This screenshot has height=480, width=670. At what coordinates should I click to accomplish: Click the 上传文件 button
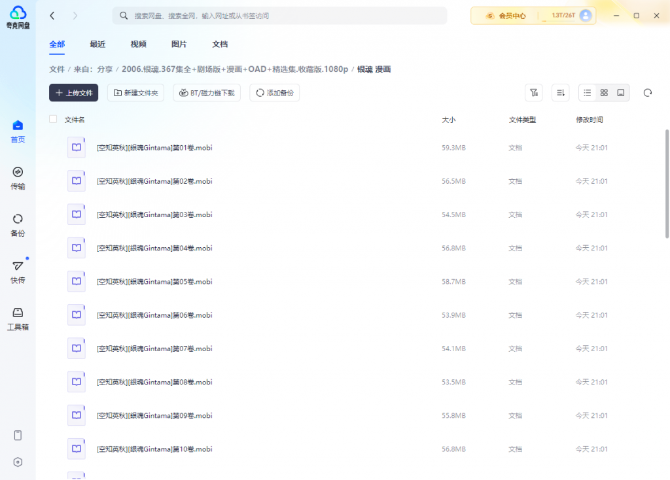point(73,93)
